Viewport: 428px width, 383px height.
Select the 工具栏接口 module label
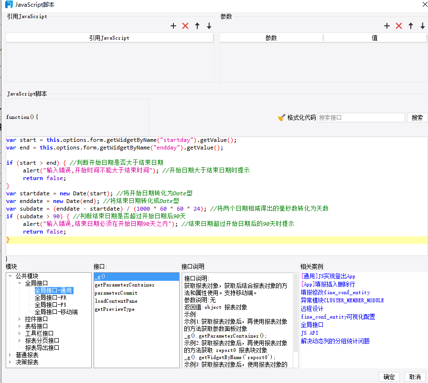tap(39, 333)
